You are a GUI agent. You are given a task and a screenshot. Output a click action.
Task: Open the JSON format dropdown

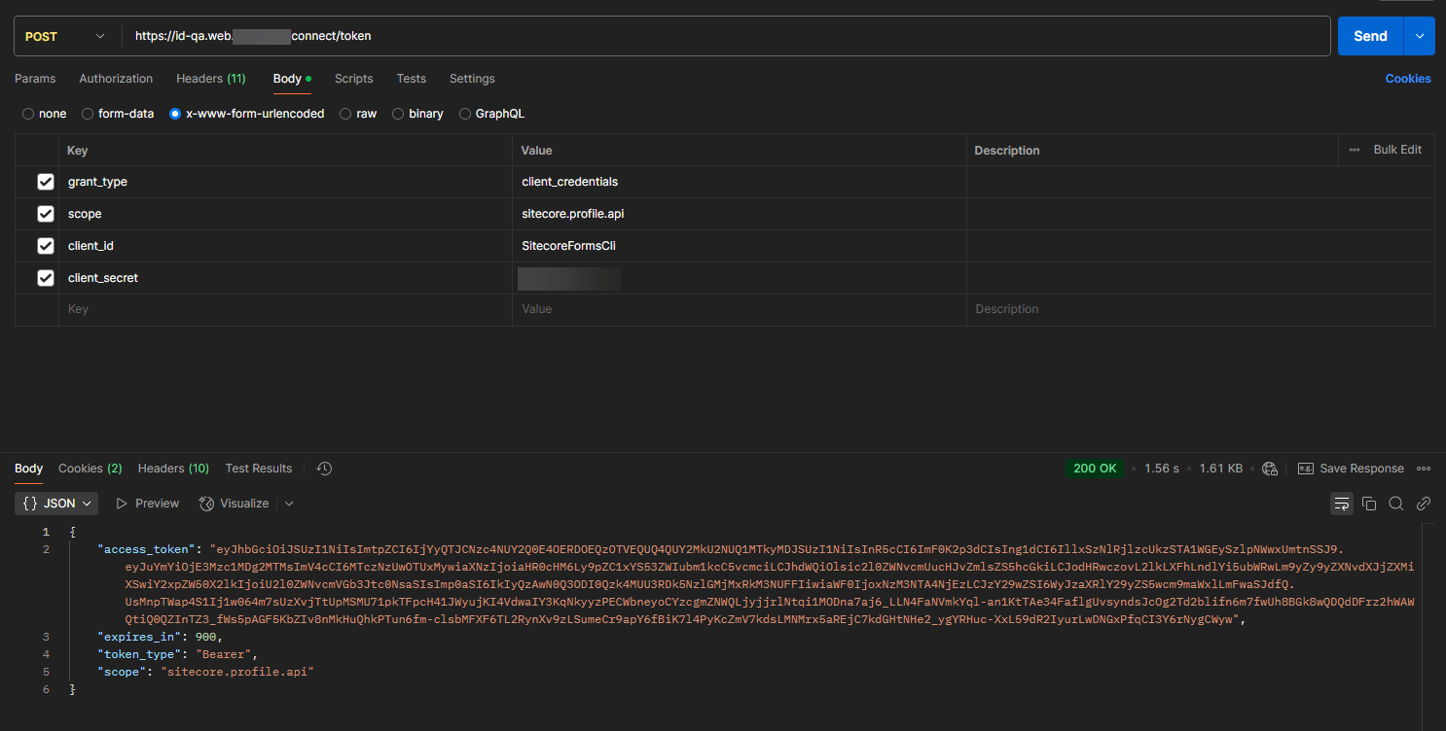[x=57, y=504]
